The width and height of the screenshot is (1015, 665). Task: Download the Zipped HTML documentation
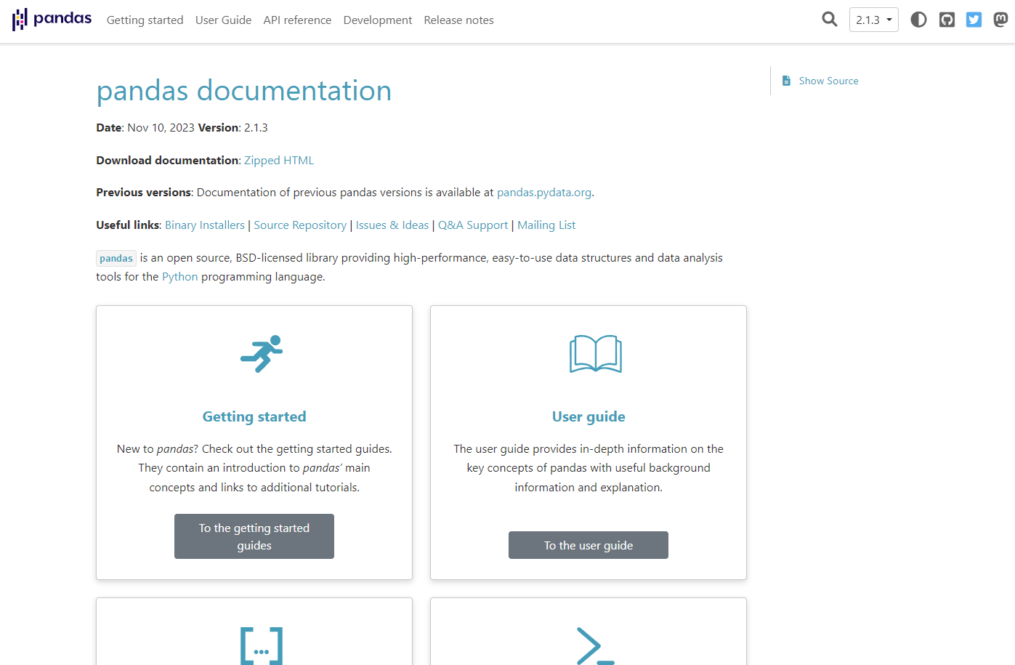point(279,161)
